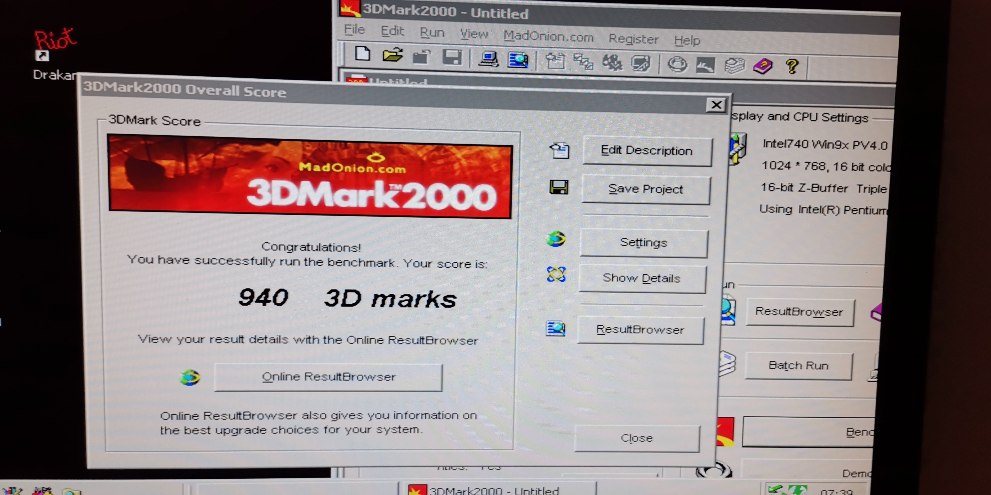Click globe icon beside Online ResultBrowser

click(190, 377)
